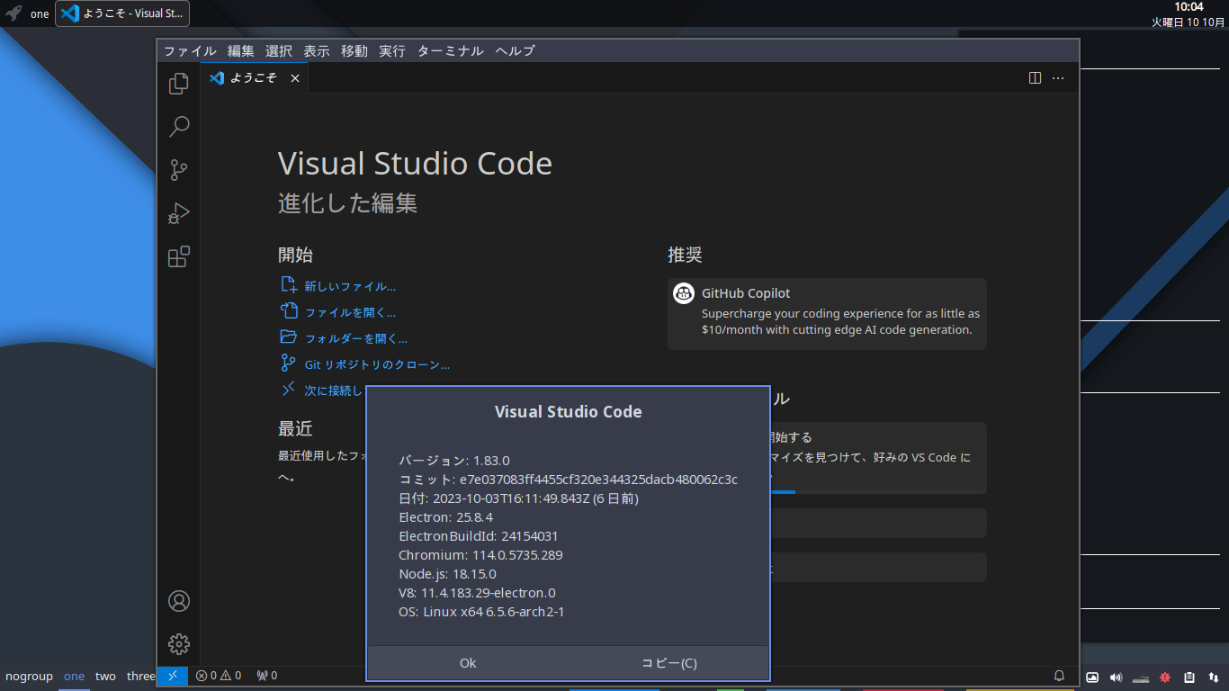Viewport: 1229px width, 691px height.
Task: Click Node.js: 18.15.0 line
Action: click(447, 574)
